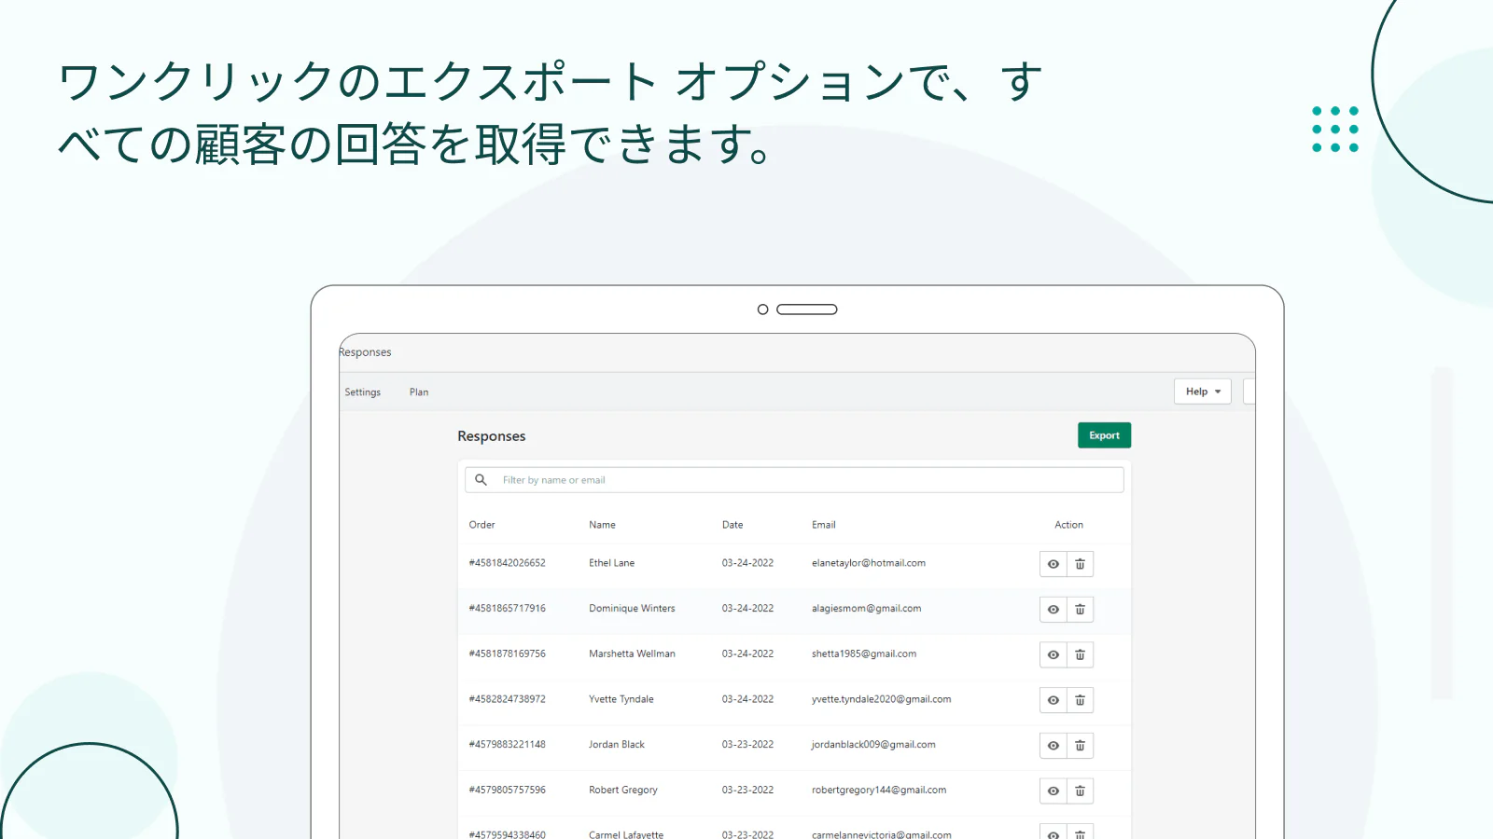Click the name Robert Gregory
Image resolution: width=1493 pixels, height=839 pixels.
click(x=623, y=791)
